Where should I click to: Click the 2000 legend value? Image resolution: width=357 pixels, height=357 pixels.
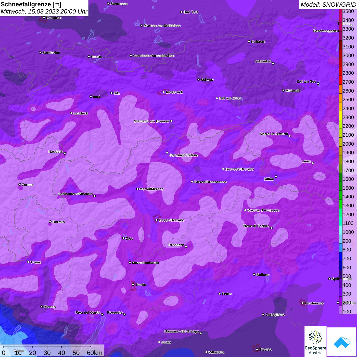tap(348, 144)
